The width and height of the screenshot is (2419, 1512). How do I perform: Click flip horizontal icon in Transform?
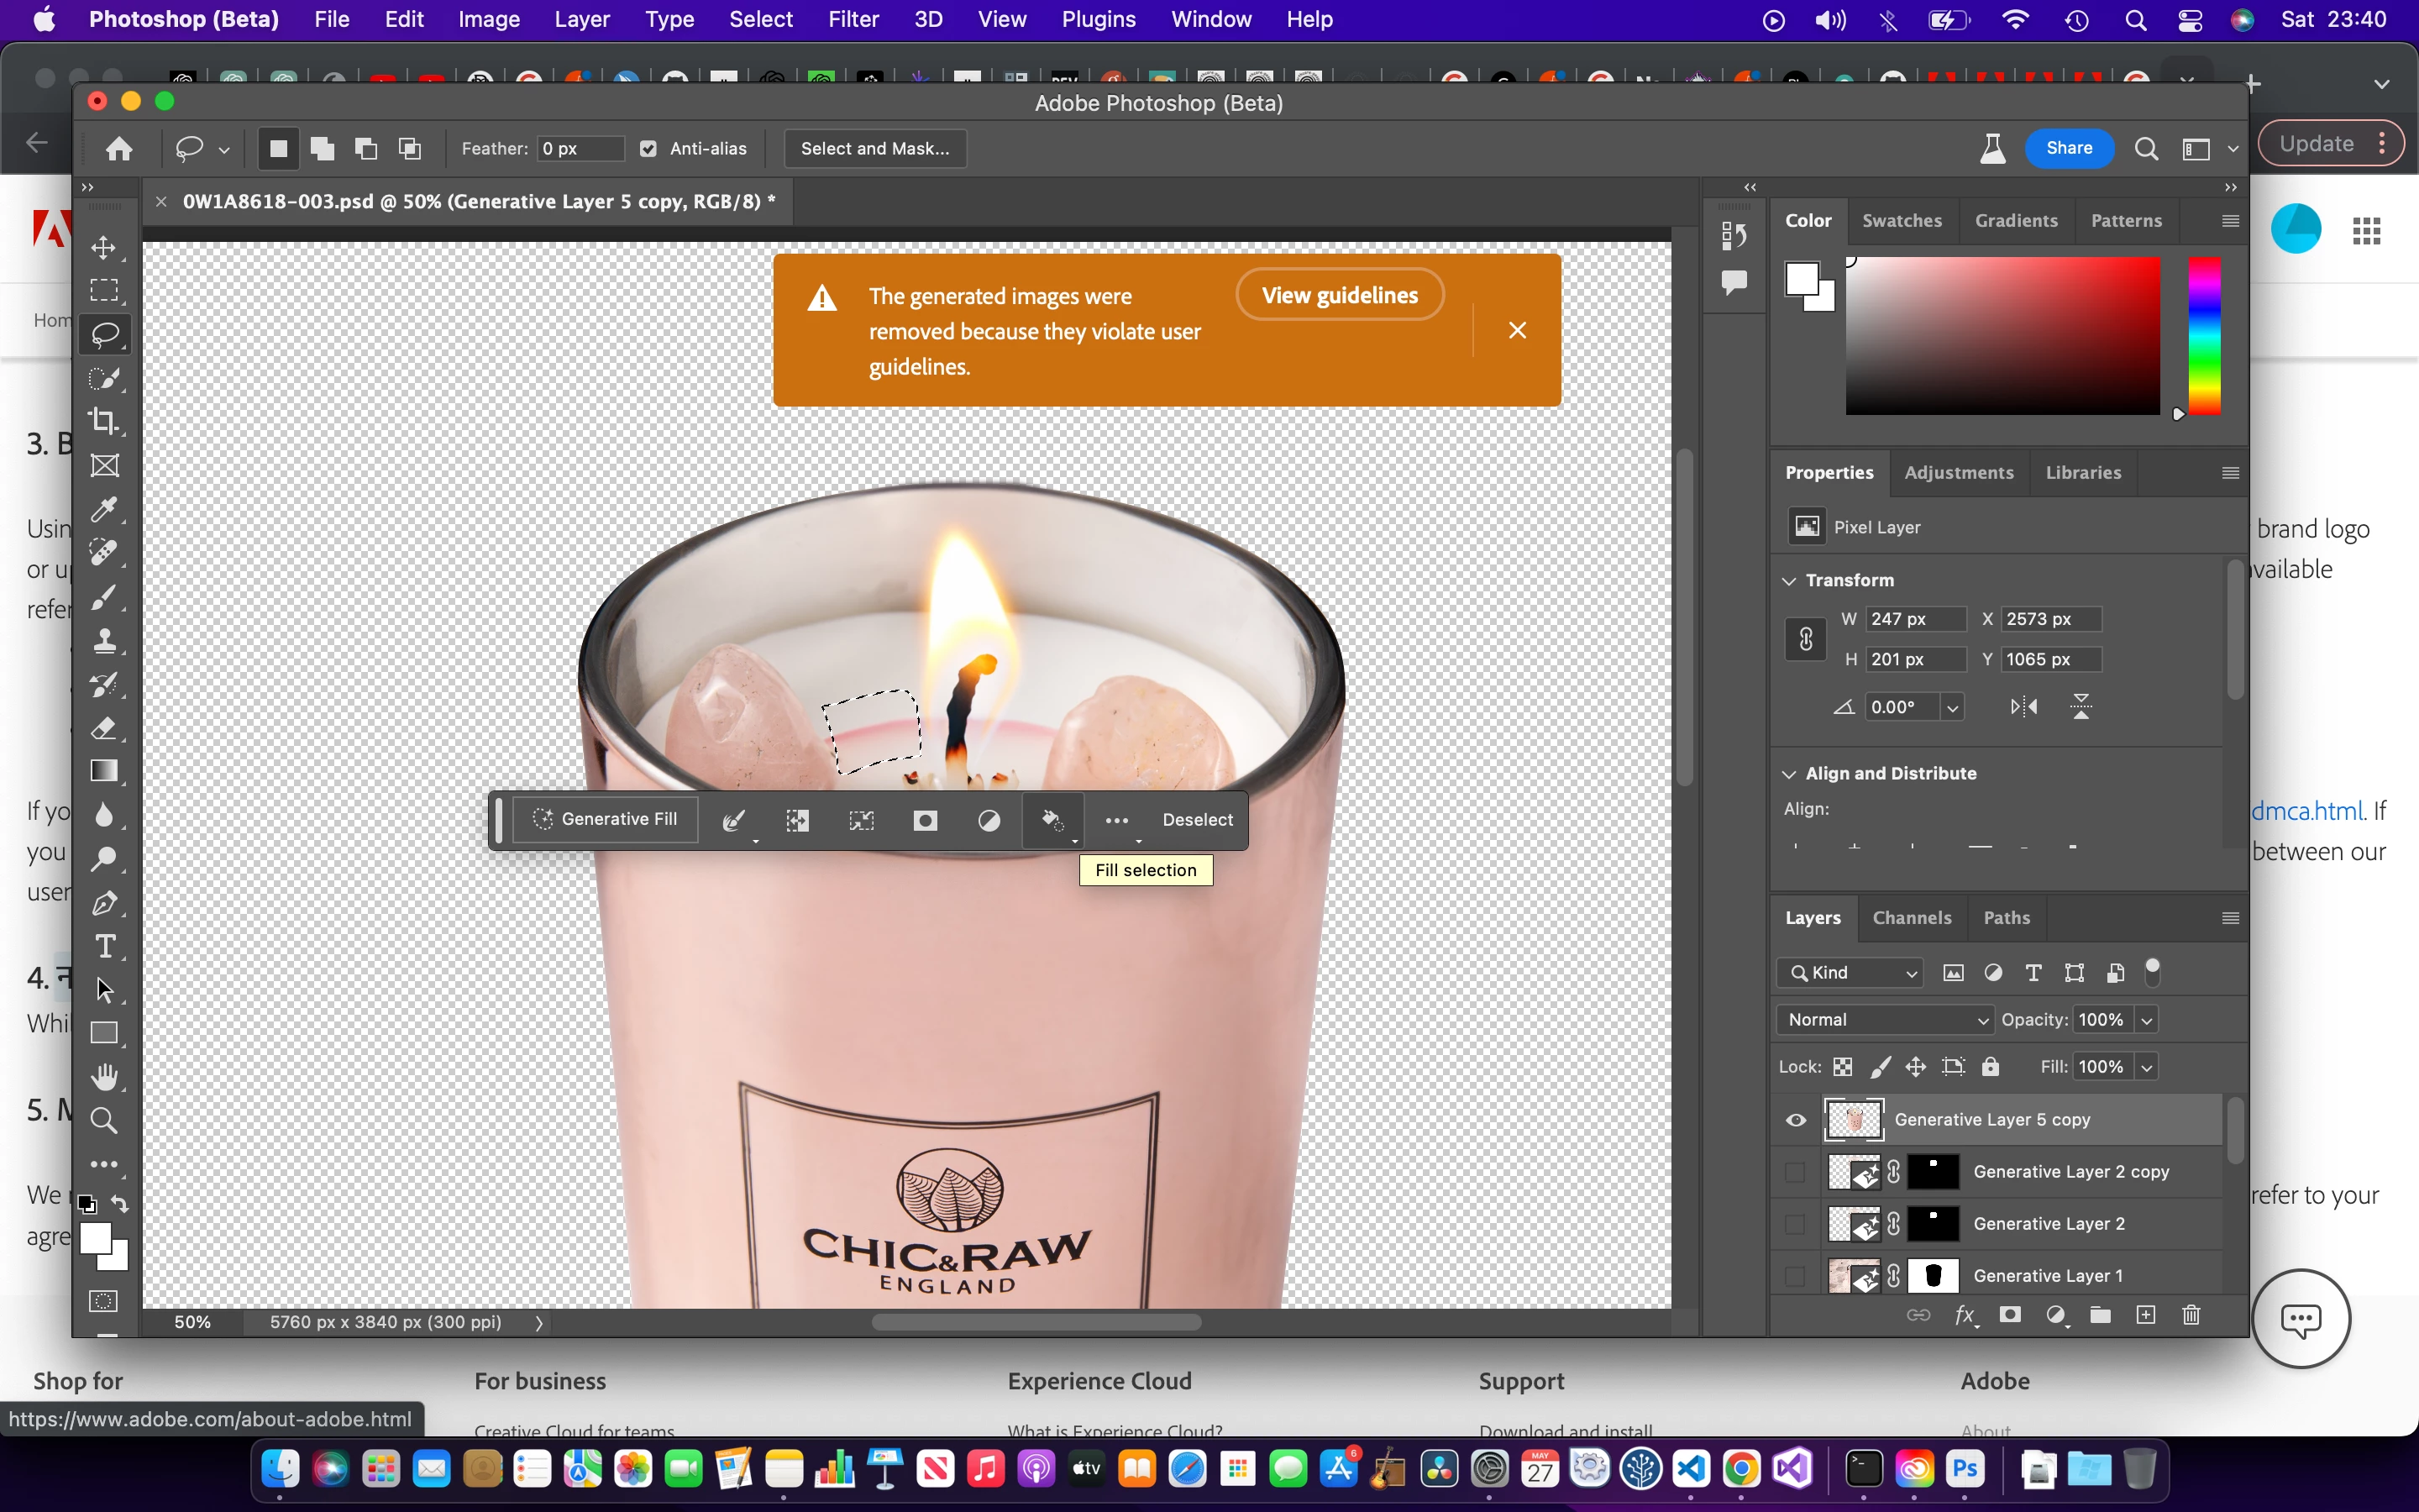(x=2023, y=707)
